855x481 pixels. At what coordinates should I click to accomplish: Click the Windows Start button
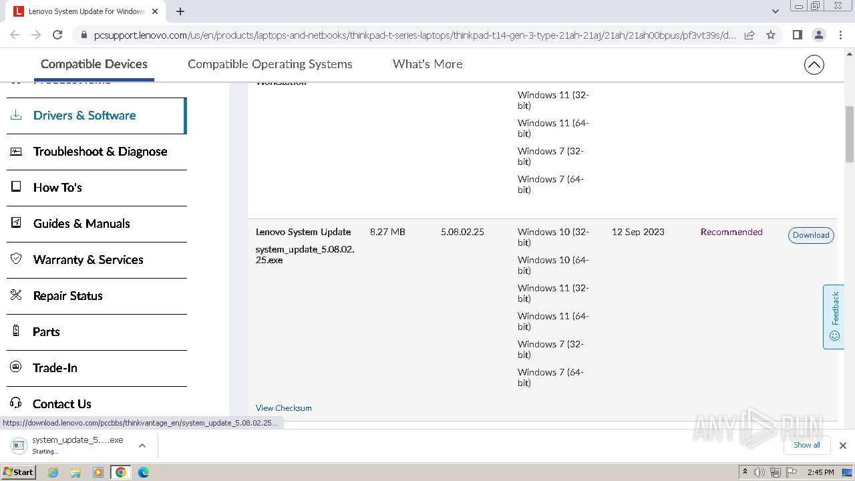click(19, 472)
